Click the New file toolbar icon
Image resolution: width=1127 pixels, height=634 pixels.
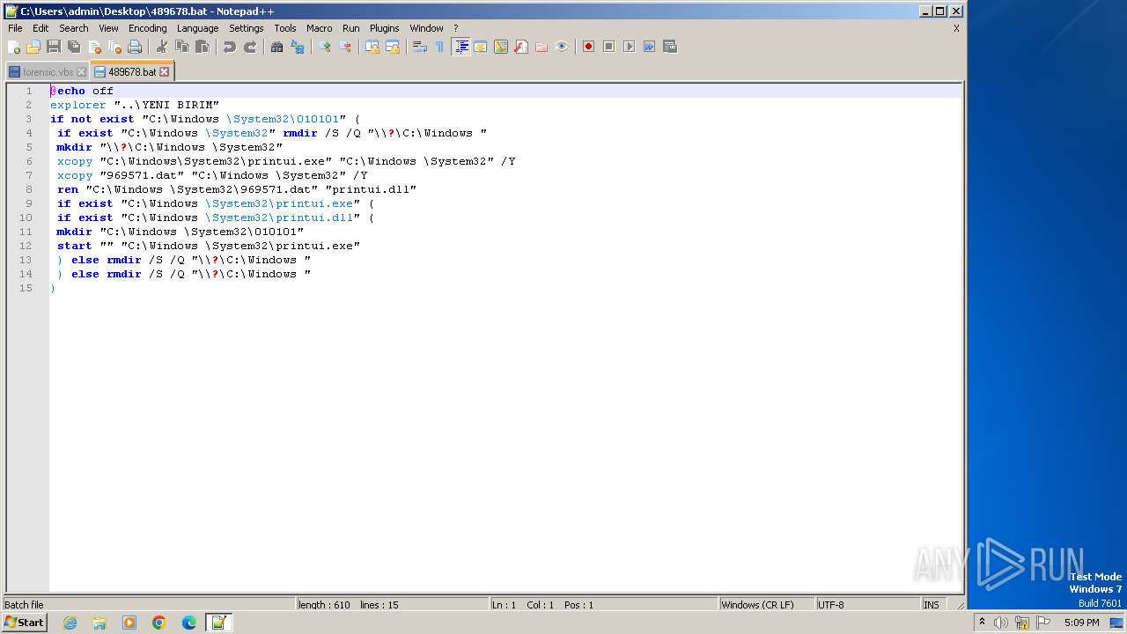(x=14, y=47)
